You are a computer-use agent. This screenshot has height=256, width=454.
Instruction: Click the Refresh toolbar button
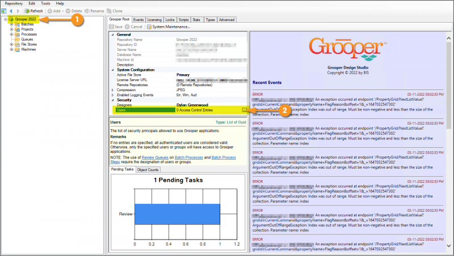(34, 11)
